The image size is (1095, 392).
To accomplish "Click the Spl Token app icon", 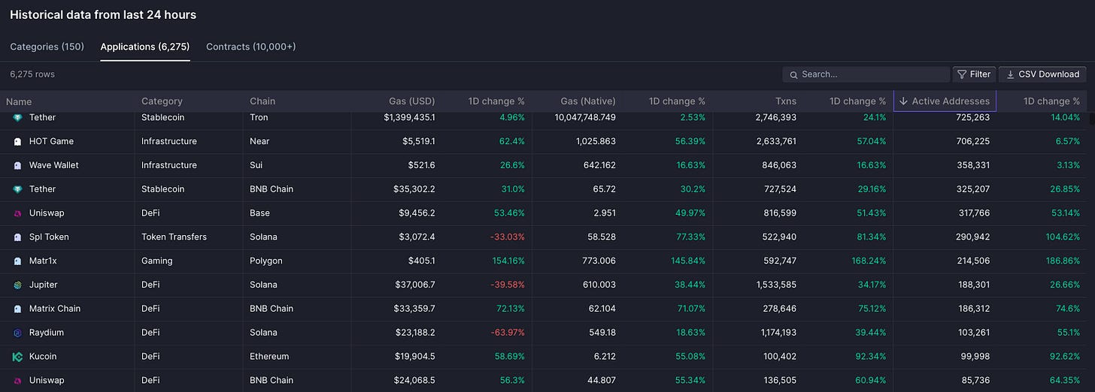I will click(x=18, y=237).
